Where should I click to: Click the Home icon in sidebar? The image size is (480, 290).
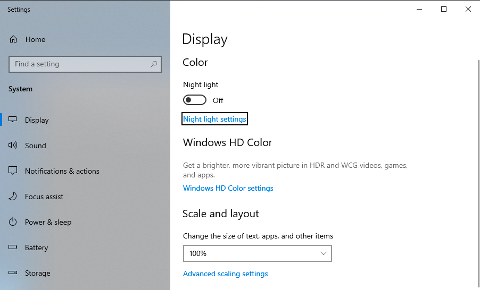pos(14,39)
